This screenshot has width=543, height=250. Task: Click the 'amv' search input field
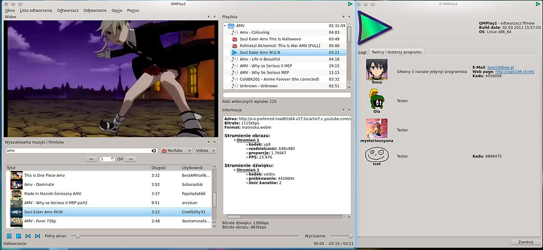(x=78, y=150)
